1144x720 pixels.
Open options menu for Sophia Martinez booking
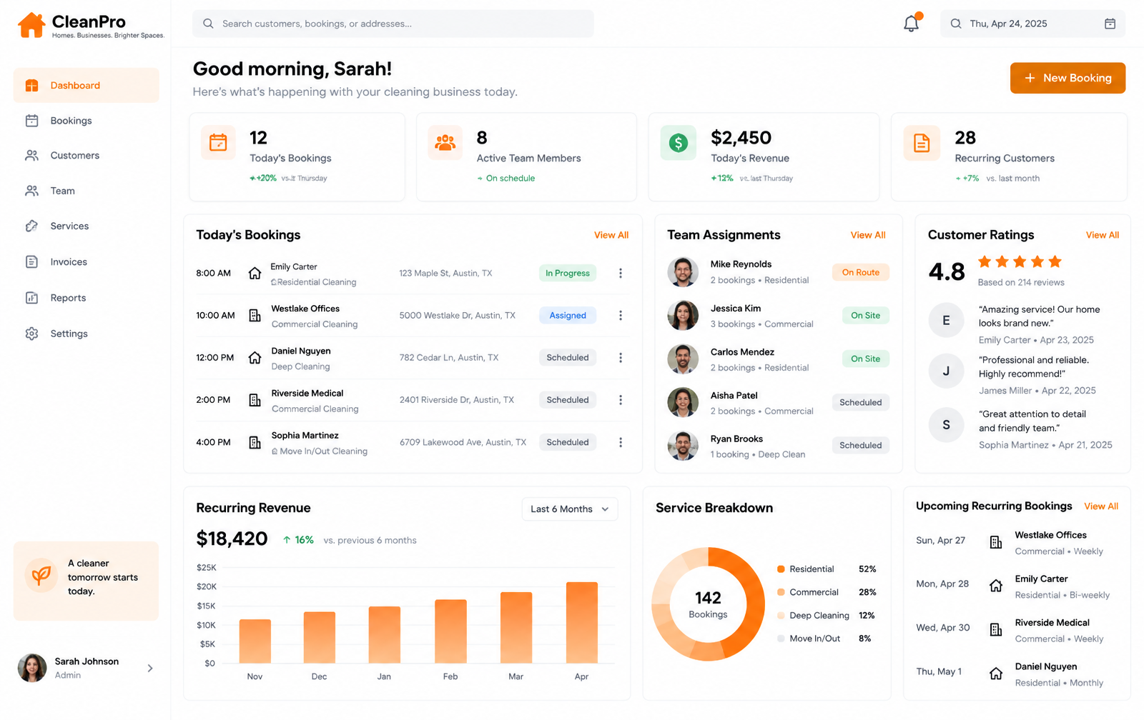621,442
